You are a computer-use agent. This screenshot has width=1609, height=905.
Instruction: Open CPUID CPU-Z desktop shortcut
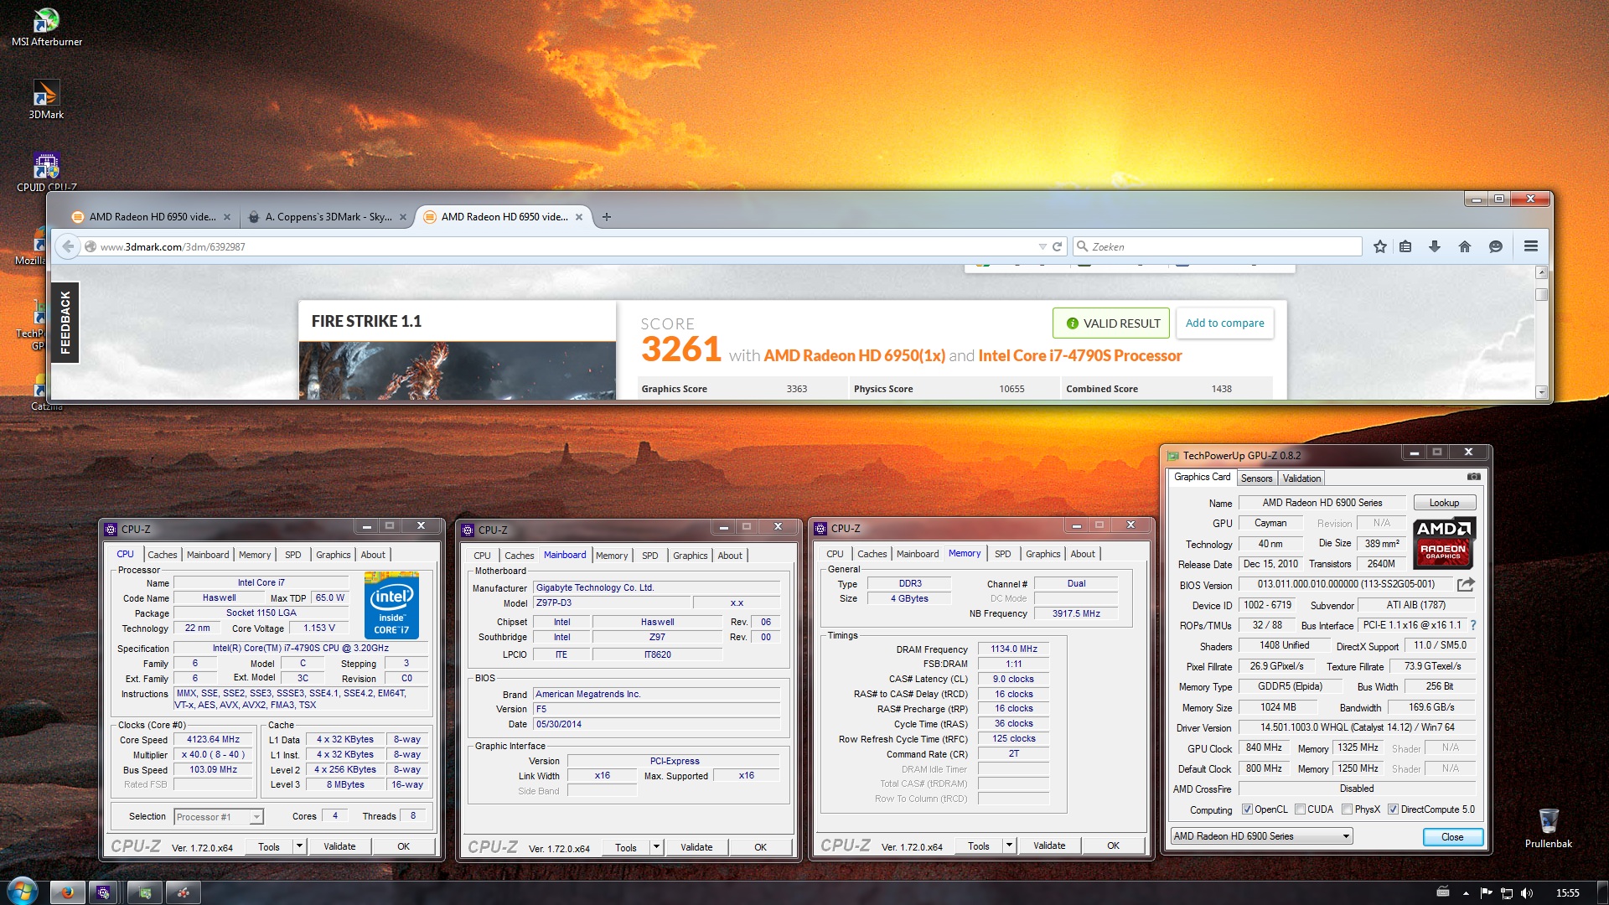coord(46,172)
